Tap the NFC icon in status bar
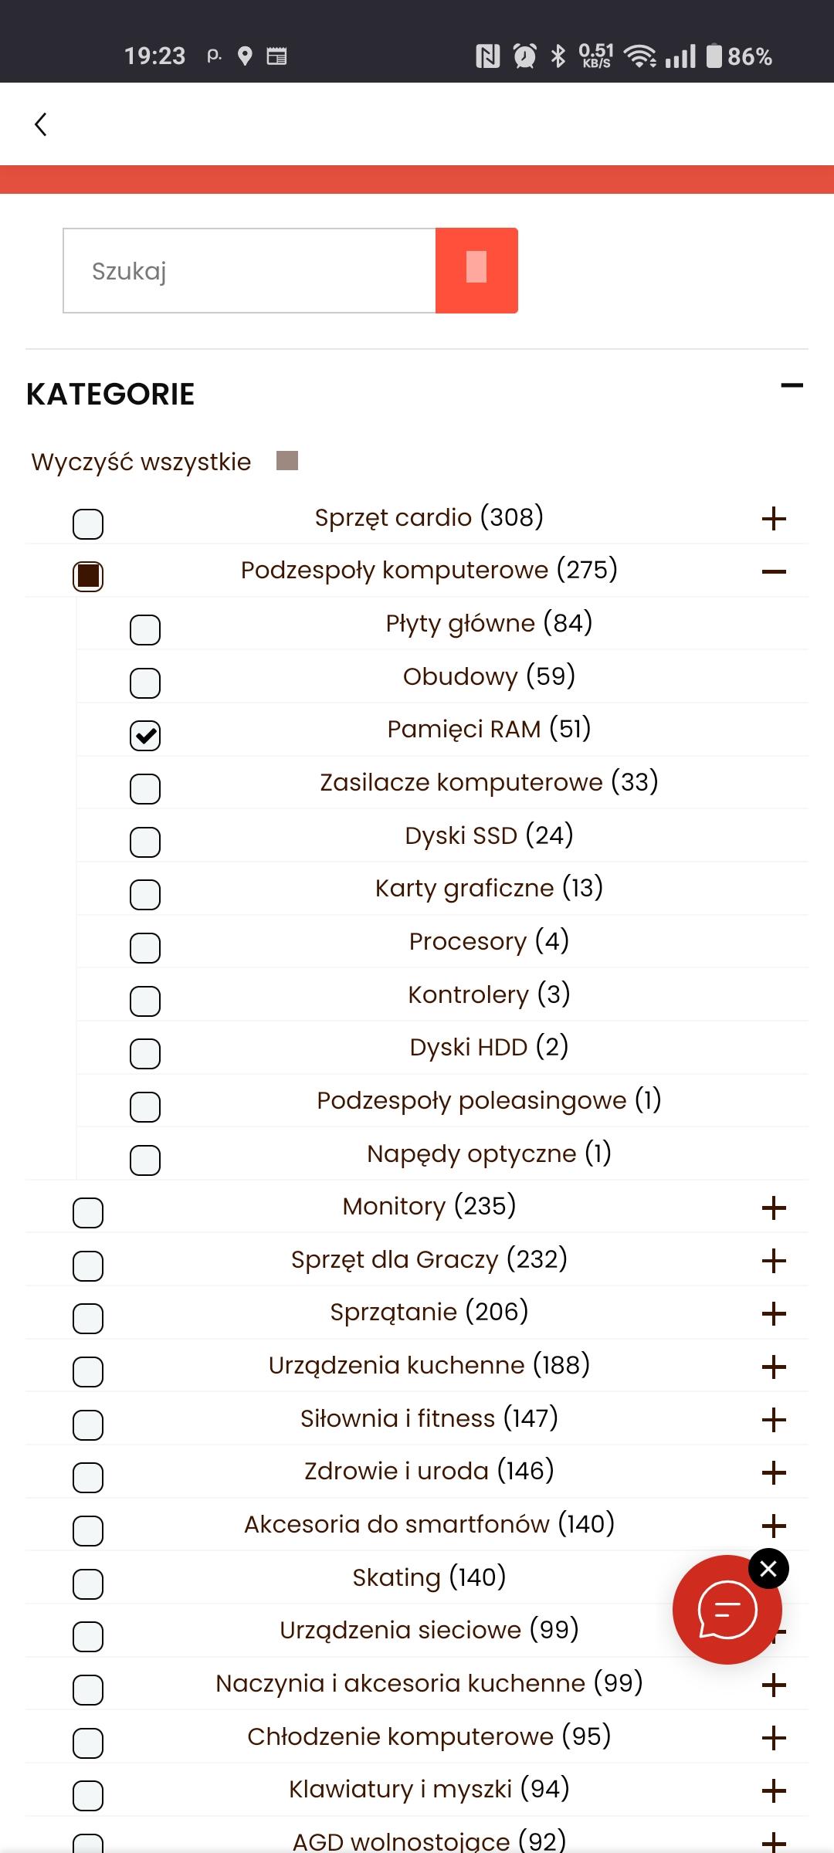The width and height of the screenshot is (834, 1853). (x=488, y=56)
